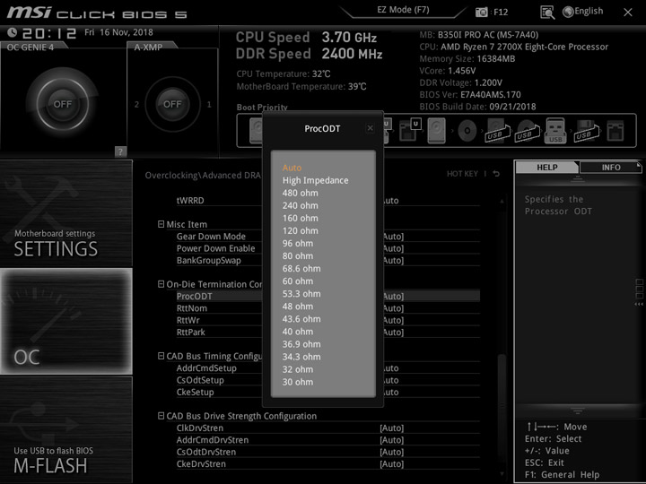This screenshot has width=646, height=484.
Task: Open the OC overclocking section
Action: coord(65,321)
